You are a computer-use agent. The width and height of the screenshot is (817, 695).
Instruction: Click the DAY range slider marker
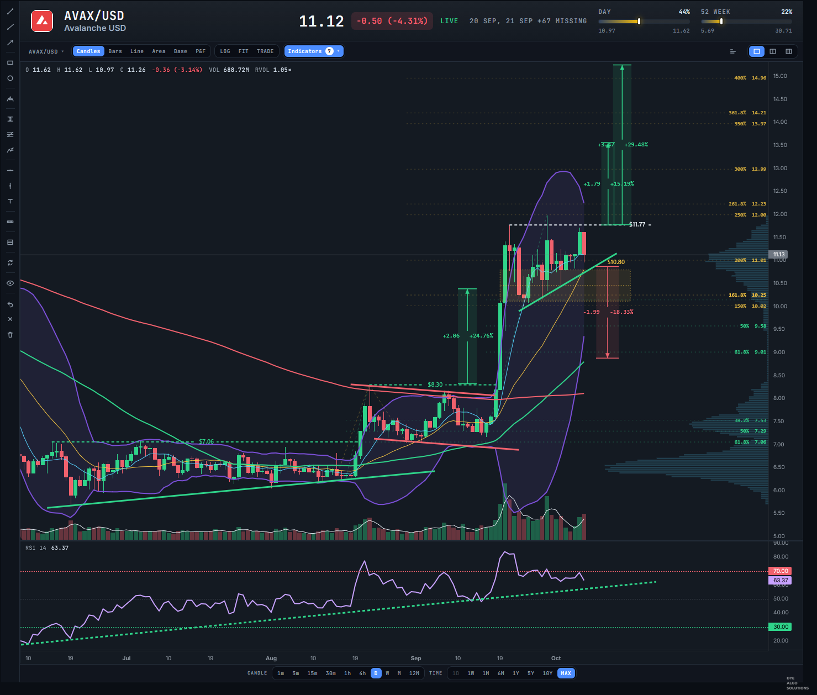click(639, 22)
